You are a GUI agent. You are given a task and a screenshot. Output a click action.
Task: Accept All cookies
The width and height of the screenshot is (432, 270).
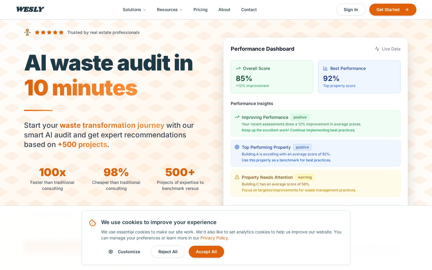(206, 252)
